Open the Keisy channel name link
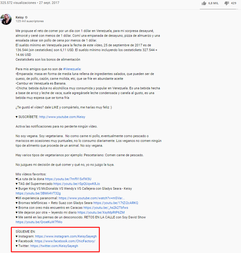The width and height of the screenshot is (241, 253). [x=19, y=17]
